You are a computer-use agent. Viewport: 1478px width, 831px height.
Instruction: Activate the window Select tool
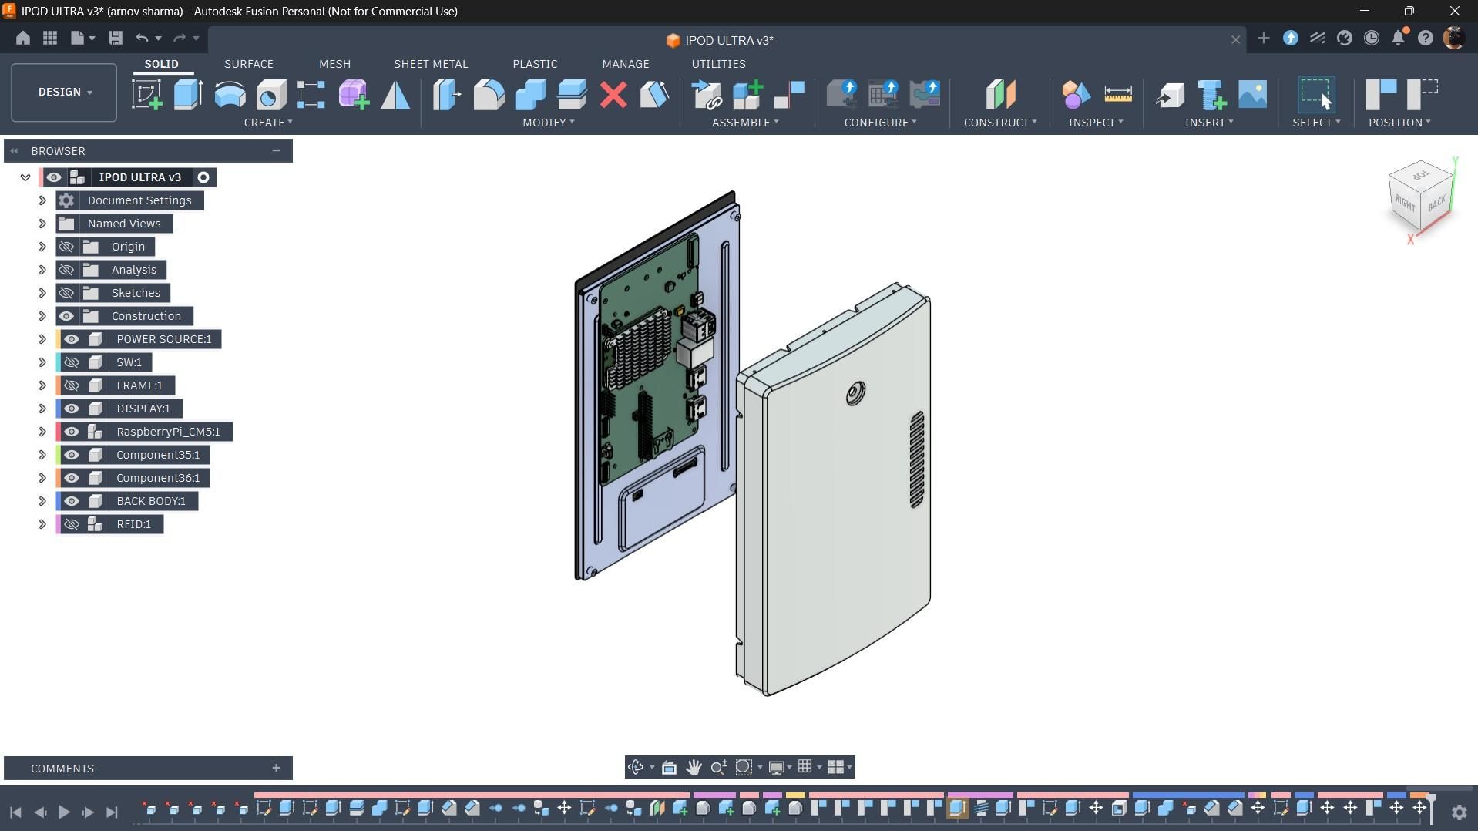click(1316, 95)
